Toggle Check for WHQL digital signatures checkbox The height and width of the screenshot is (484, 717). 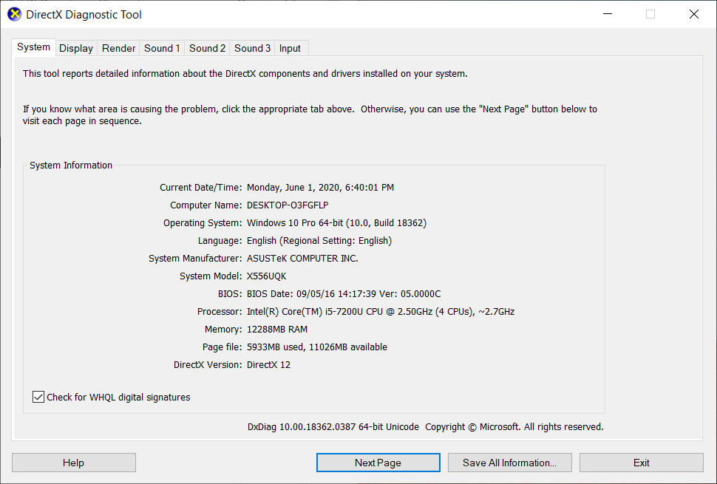point(38,397)
